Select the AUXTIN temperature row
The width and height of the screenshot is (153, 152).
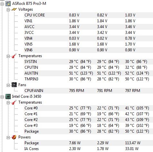pyautogui.click(x=88, y=73)
